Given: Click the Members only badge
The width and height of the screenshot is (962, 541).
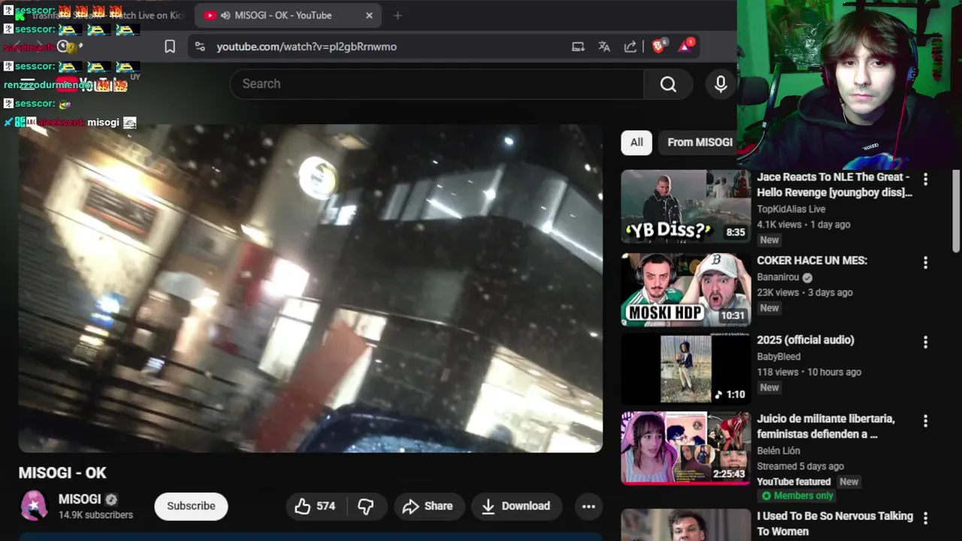Looking at the screenshot, I should 797,496.
